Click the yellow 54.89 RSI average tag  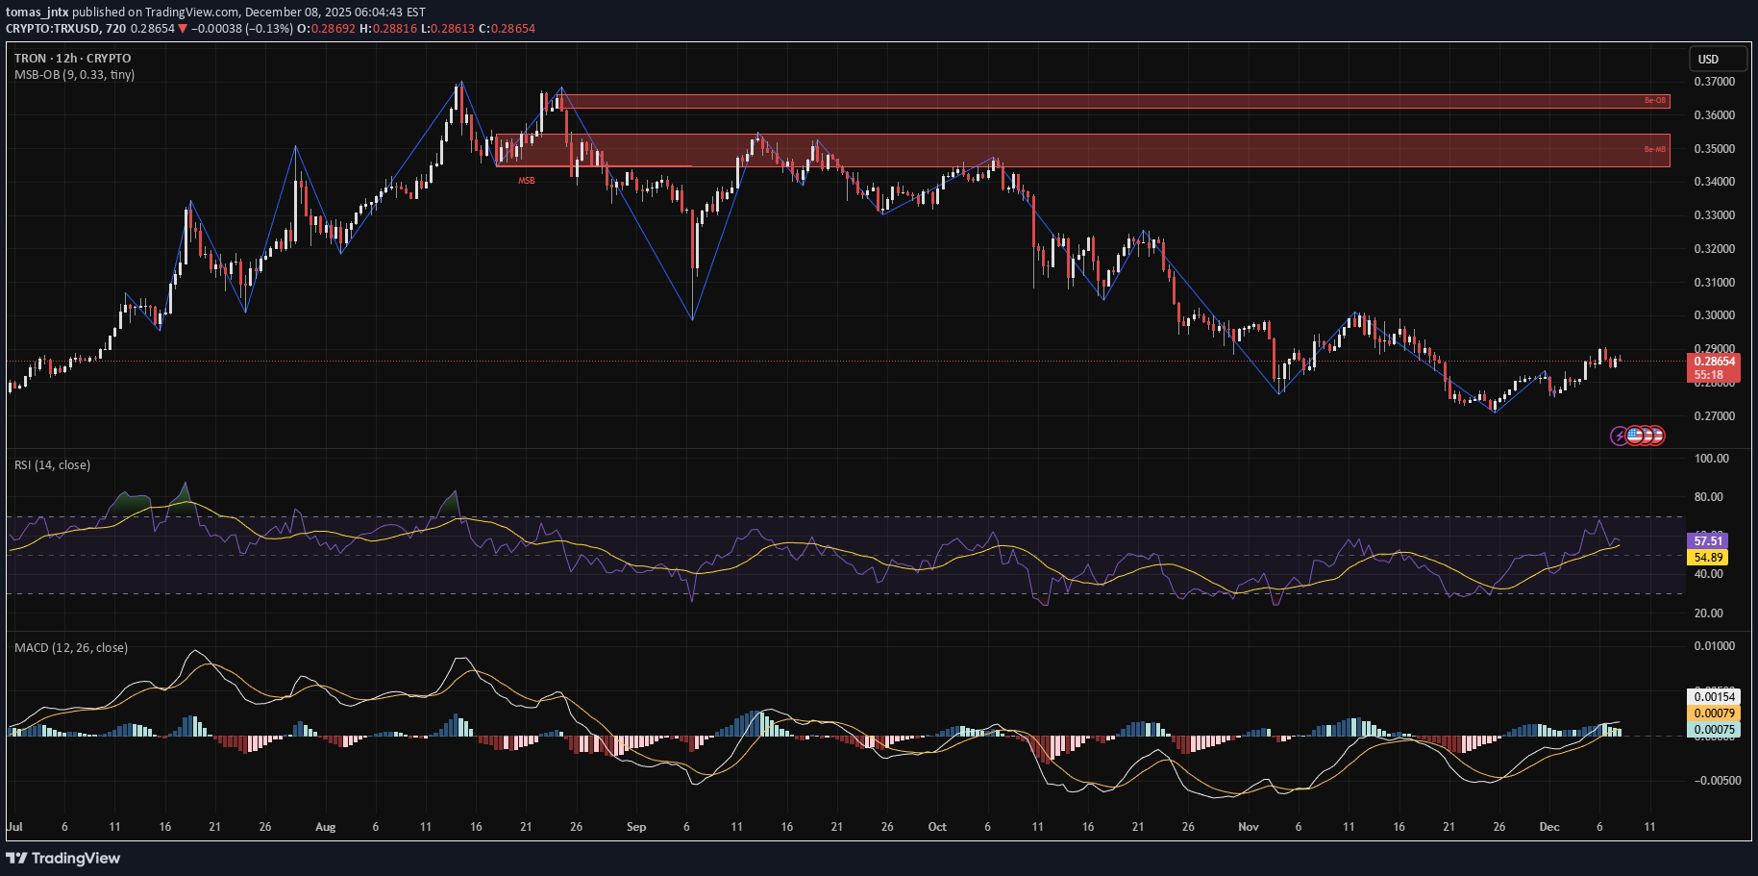[x=1707, y=558]
